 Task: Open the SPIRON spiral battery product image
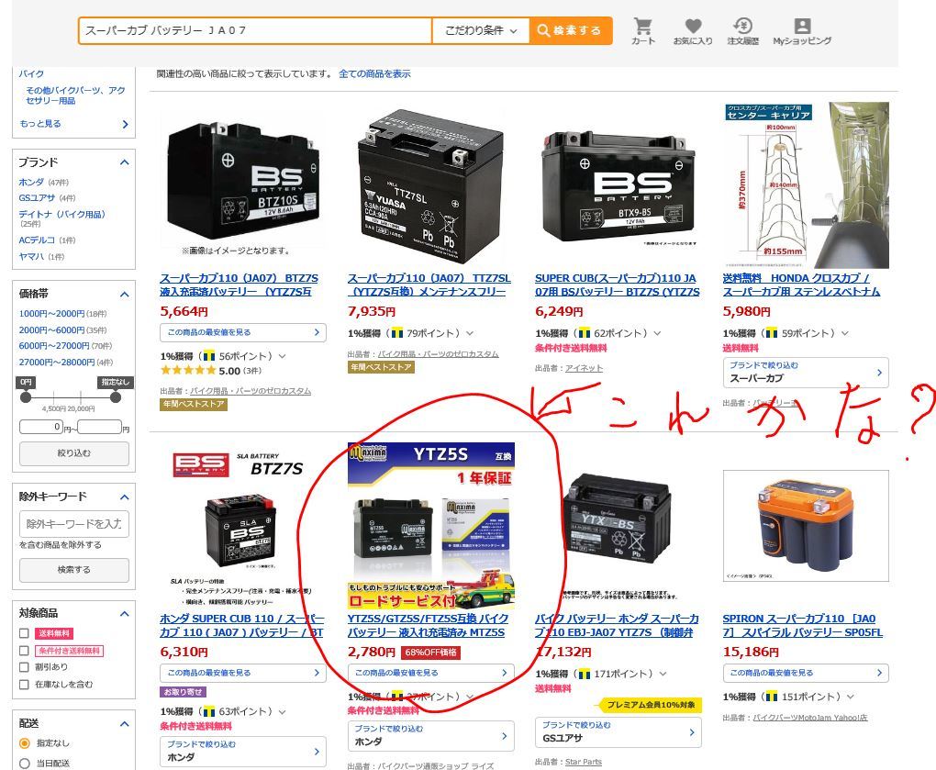pos(806,525)
